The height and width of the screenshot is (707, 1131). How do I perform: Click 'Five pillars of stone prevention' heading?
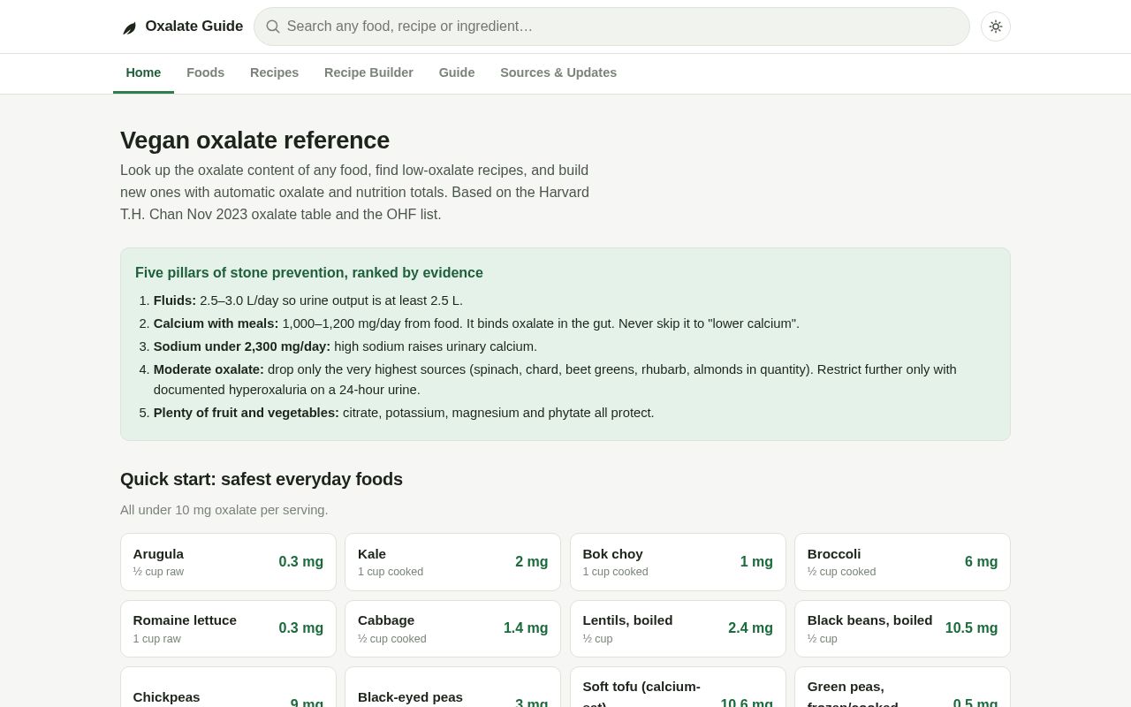point(309,273)
